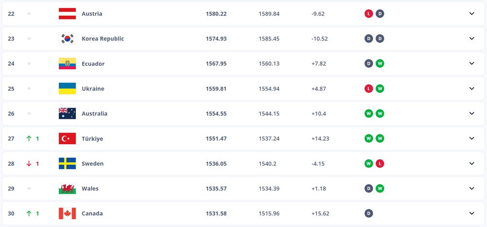
Task: Expand Sweden ranking details chevron
Action: click(472, 163)
